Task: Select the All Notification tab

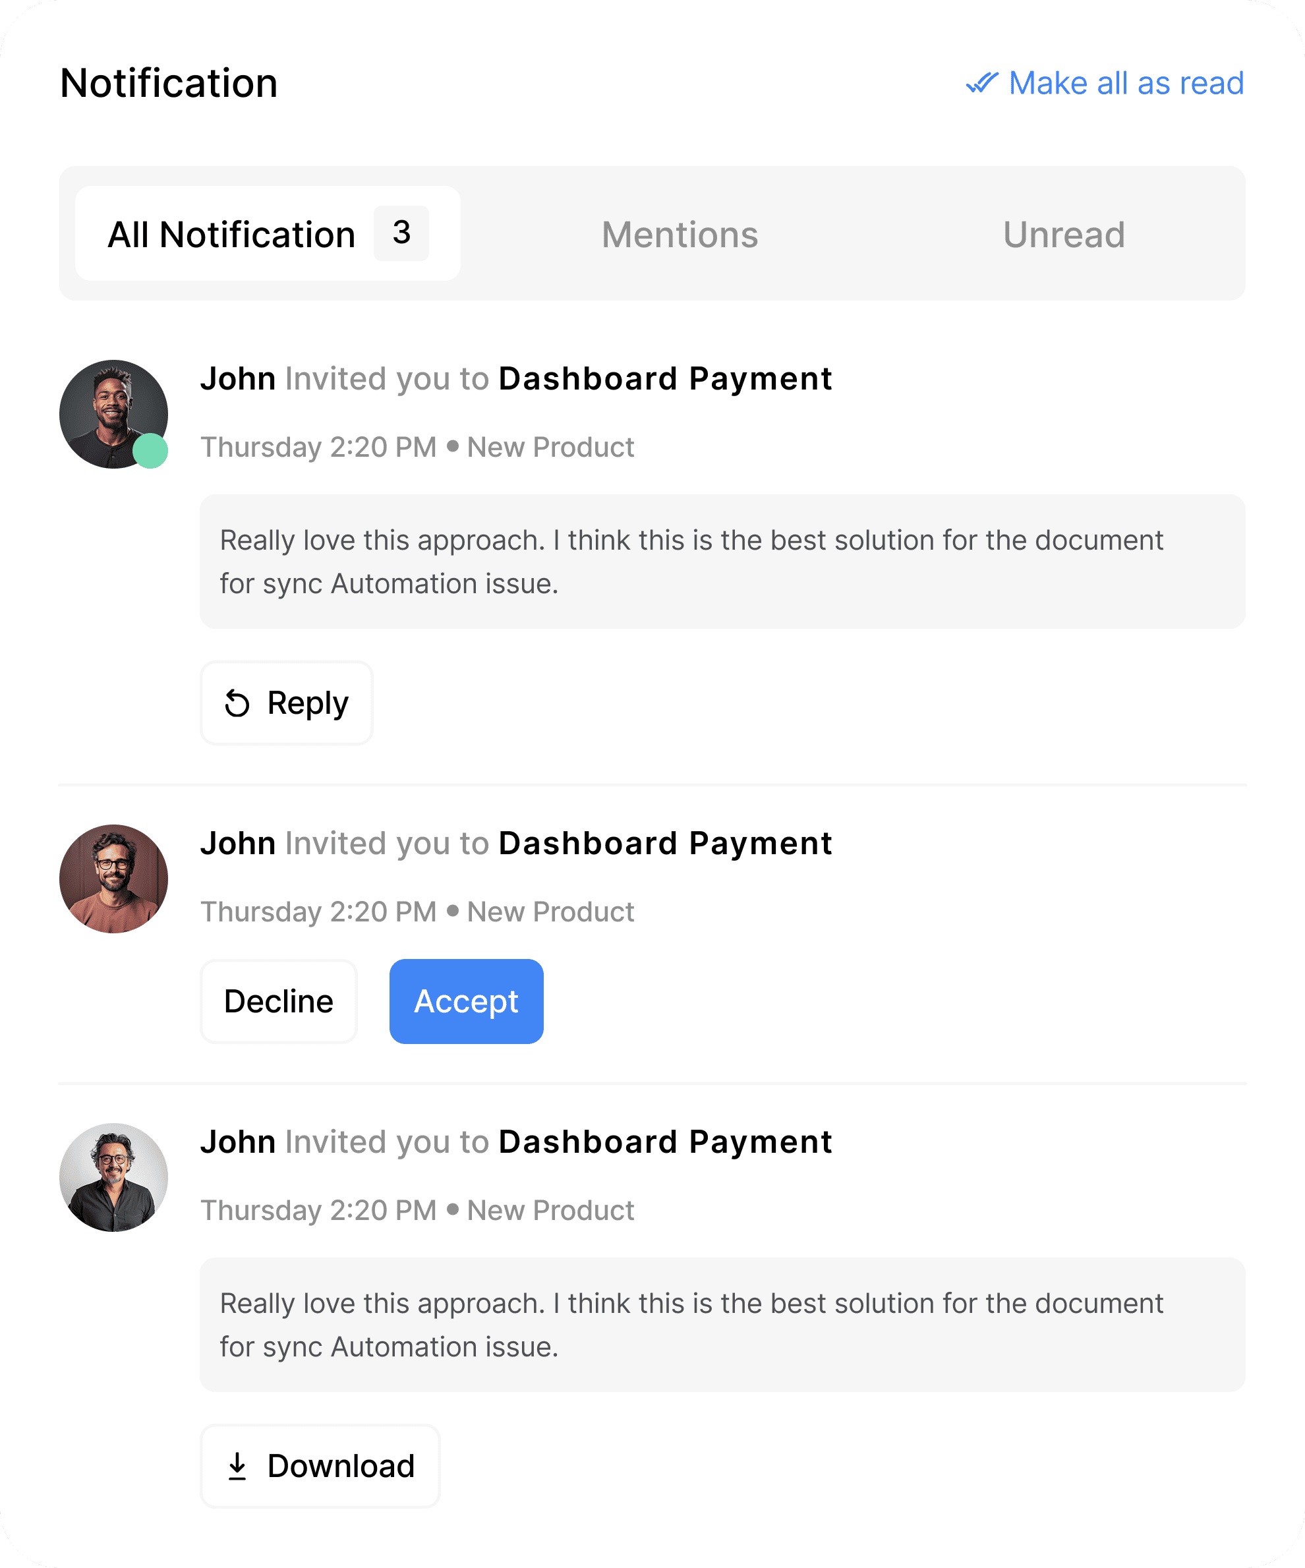Action: click(x=231, y=235)
